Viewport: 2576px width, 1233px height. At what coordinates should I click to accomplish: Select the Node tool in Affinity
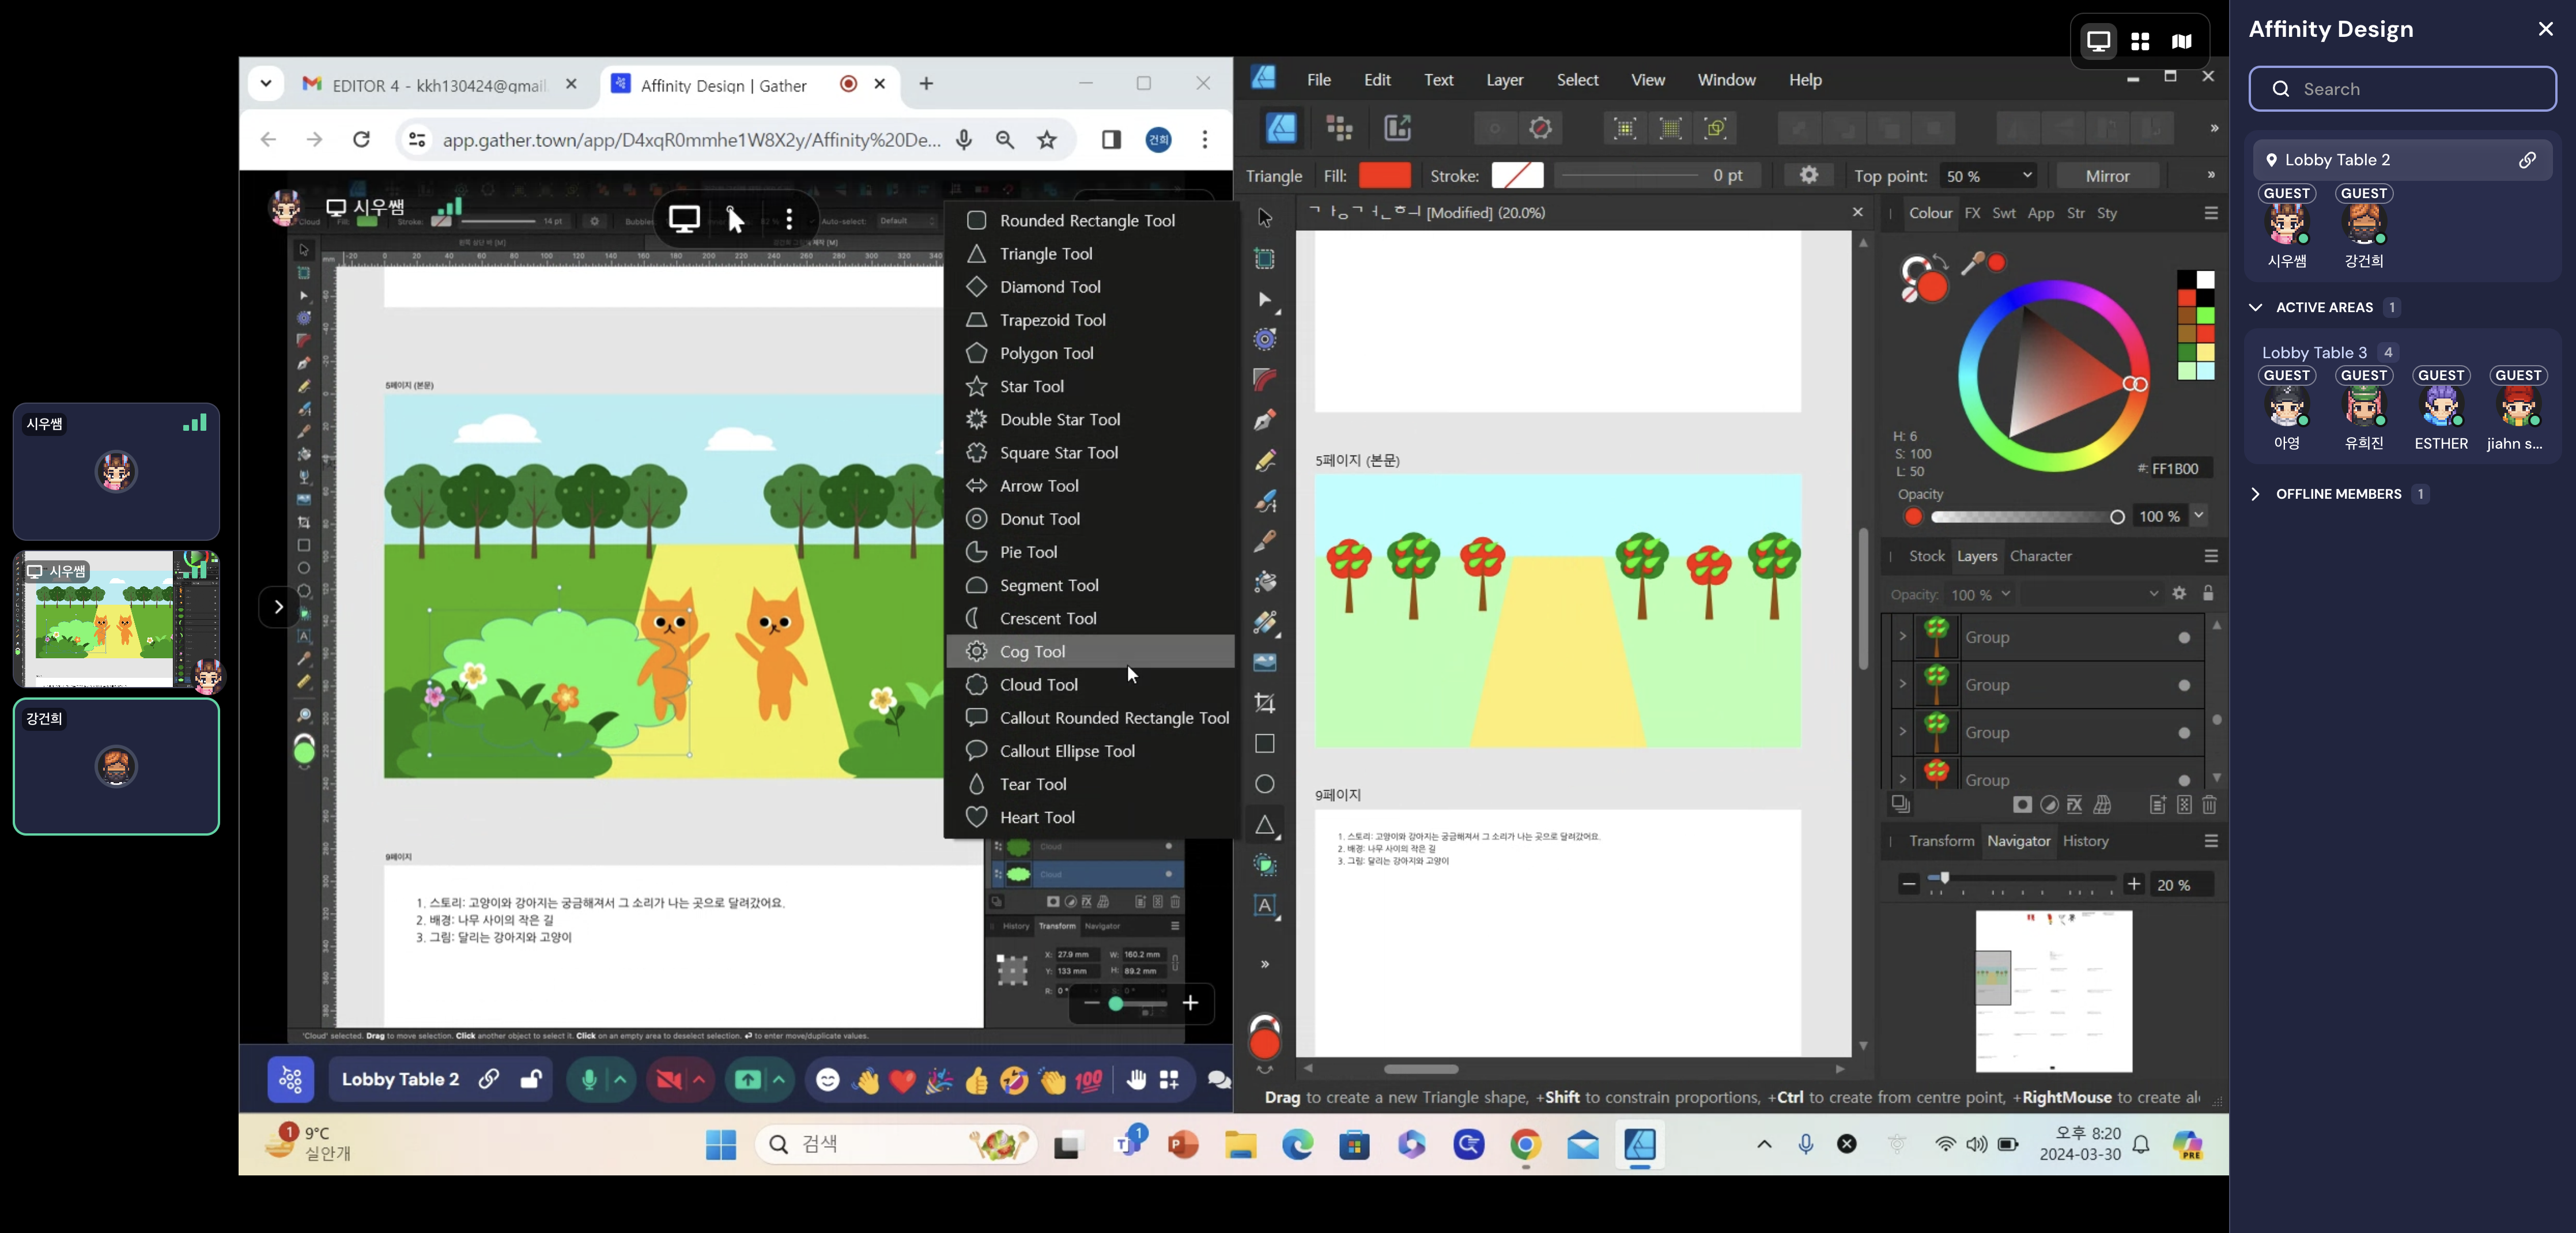(1265, 300)
